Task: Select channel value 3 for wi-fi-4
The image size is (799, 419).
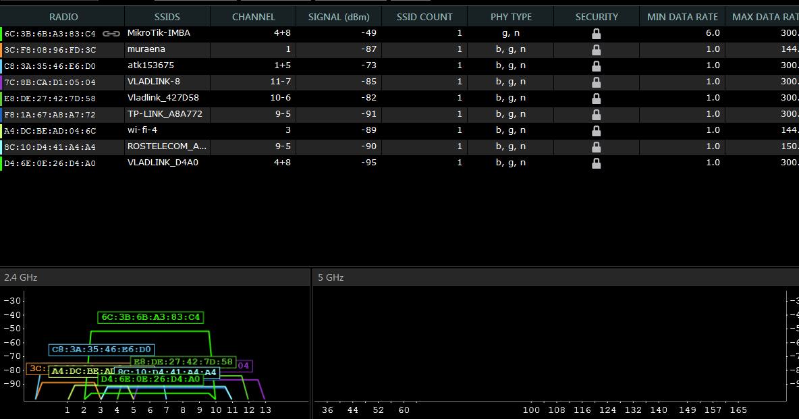Action: pos(288,130)
